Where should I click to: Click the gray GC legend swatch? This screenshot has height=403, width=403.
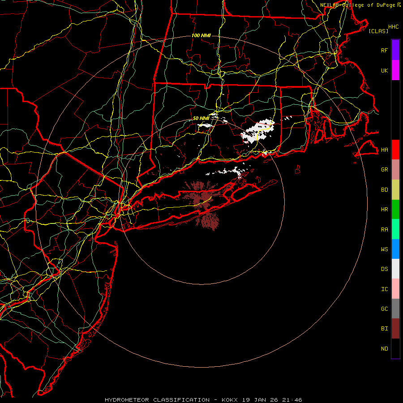coord(395,309)
